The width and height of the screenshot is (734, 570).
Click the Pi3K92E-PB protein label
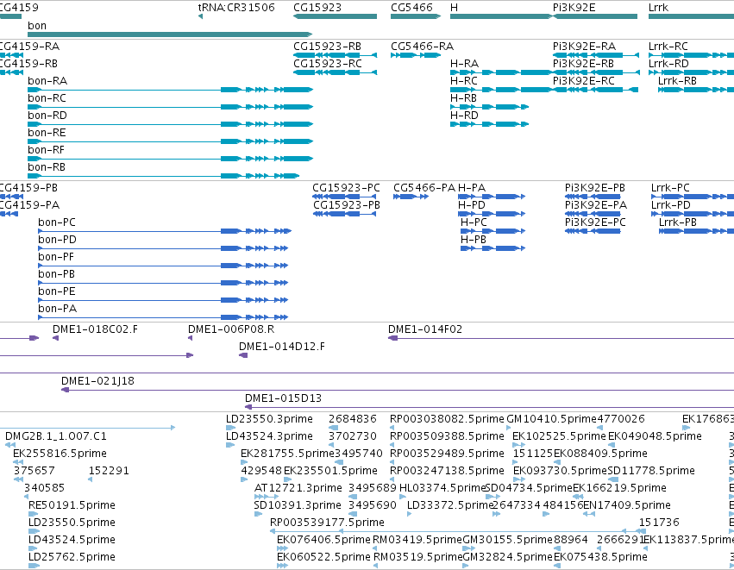595,188
